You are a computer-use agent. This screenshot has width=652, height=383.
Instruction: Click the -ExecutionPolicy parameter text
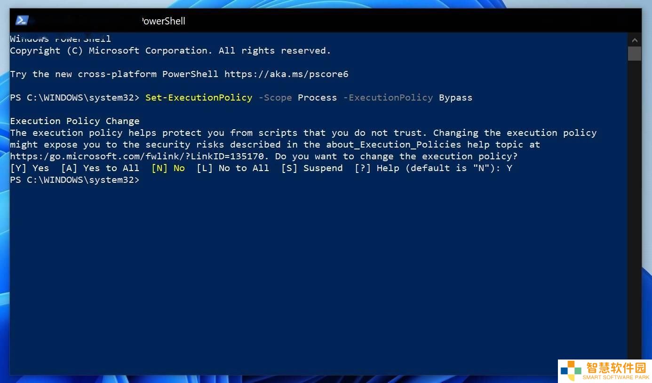point(388,98)
